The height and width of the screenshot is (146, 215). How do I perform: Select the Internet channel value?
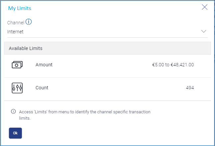(x=15, y=32)
